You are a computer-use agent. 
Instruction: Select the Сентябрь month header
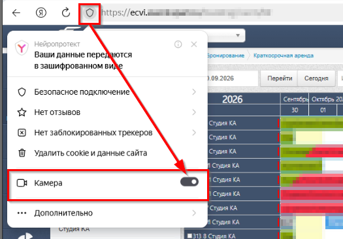pos(295,99)
